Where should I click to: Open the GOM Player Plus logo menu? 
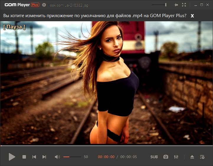click(22, 5)
